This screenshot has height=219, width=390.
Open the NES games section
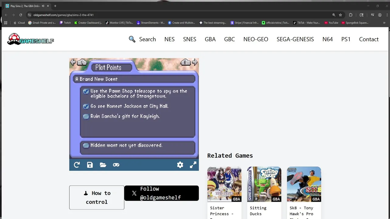tap(169, 39)
